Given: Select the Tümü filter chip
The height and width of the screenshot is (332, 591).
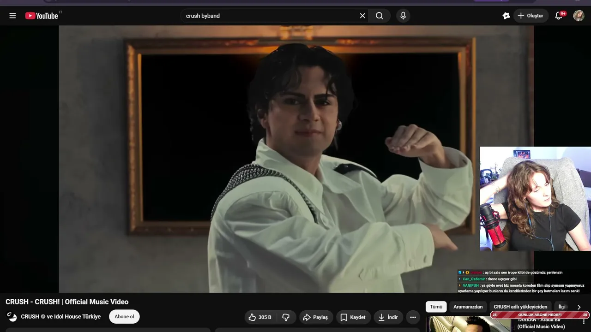Looking at the screenshot, I should 436,307.
